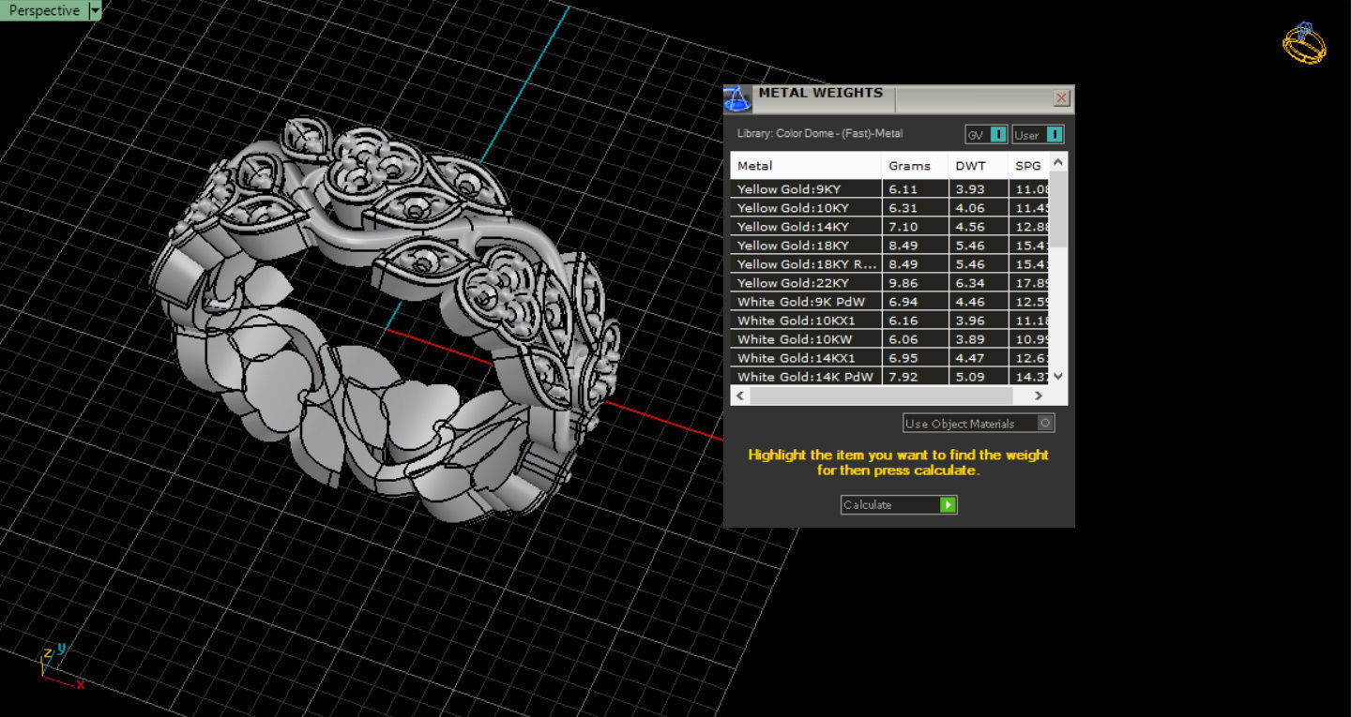
Task: Select the White Gold:9K PdW row
Action: point(889,302)
